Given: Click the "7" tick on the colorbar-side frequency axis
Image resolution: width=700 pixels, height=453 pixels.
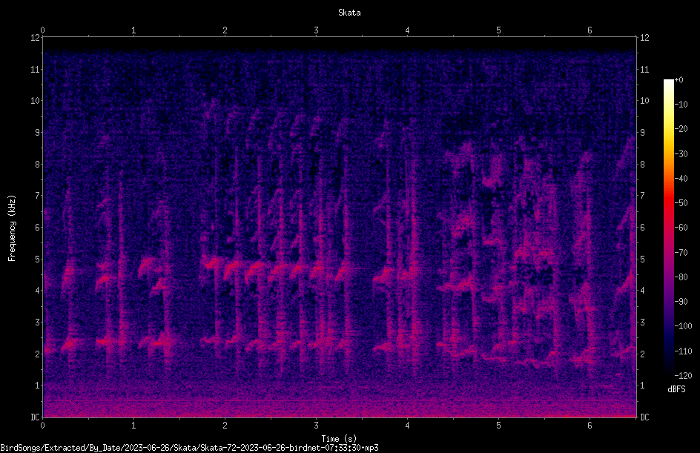Looking at the screenshot, I should coord(642,196).
